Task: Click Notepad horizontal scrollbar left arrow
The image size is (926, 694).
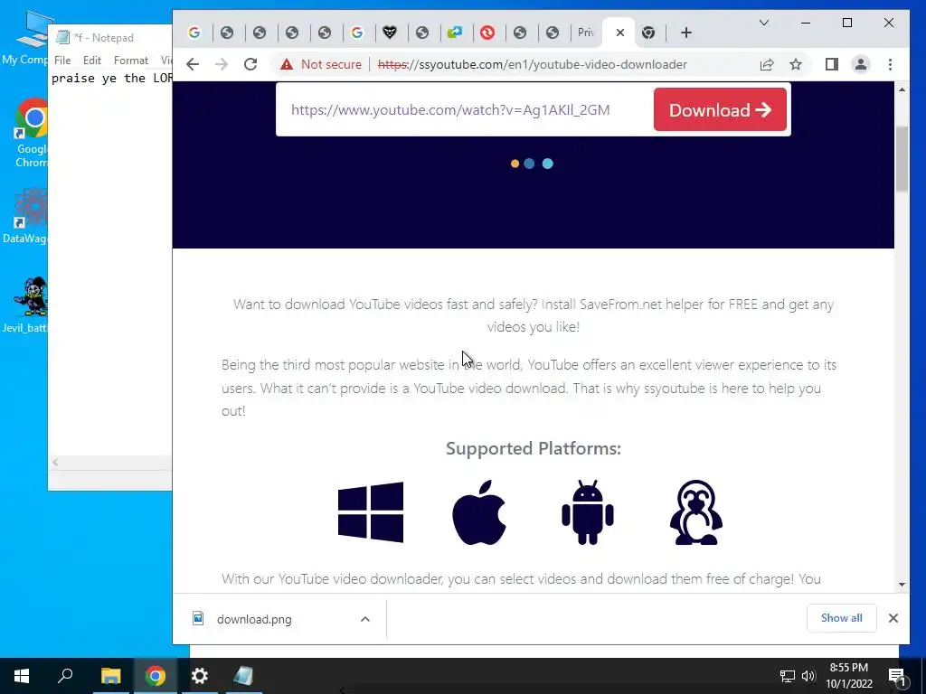Action: 55,462
